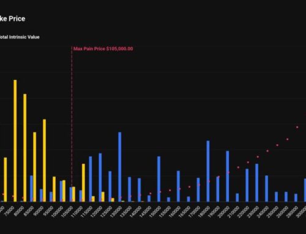
Task: Click the yellow bar at strike 75000
Action: (15, 141)
